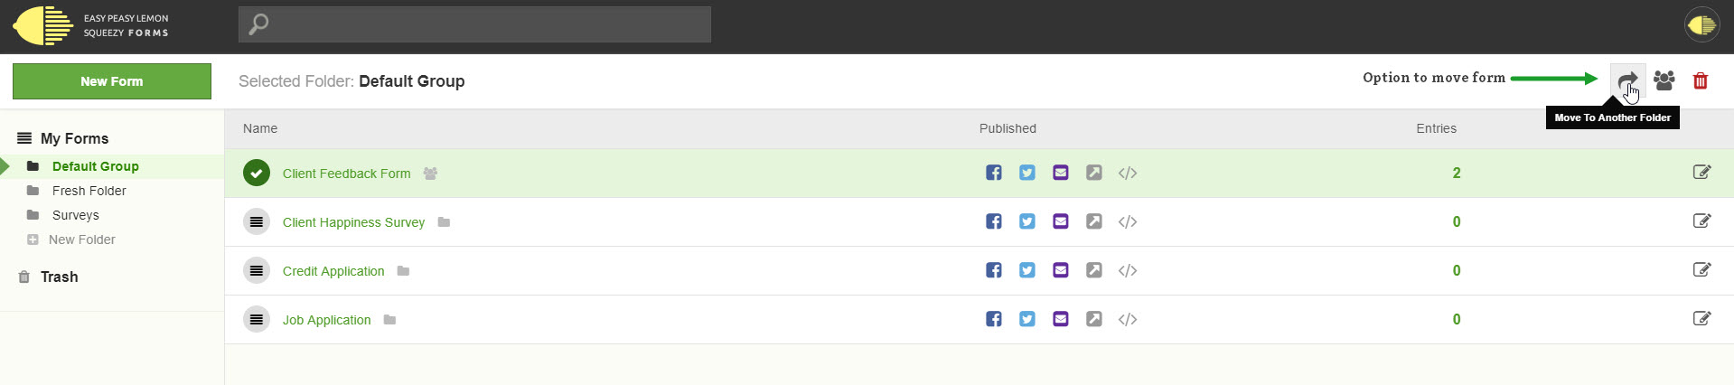Edit the Client Happiness Survey
1734x385 pixels.
1701,221
